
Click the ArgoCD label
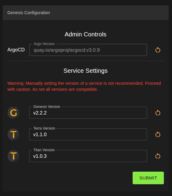(16, 50)
